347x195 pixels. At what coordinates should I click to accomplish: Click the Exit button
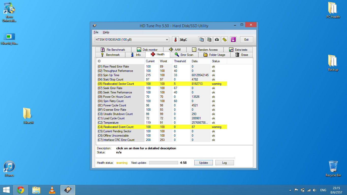pyautogui.click(x=246, y=40)
